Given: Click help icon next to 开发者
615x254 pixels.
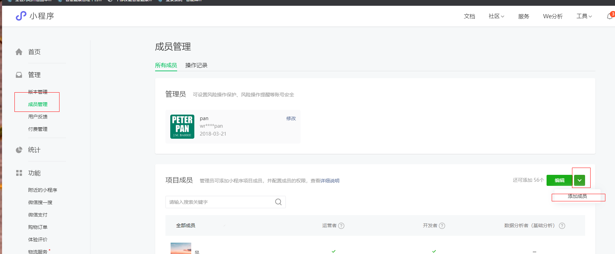Looking at the screenshot, I should tap(442, 226).
